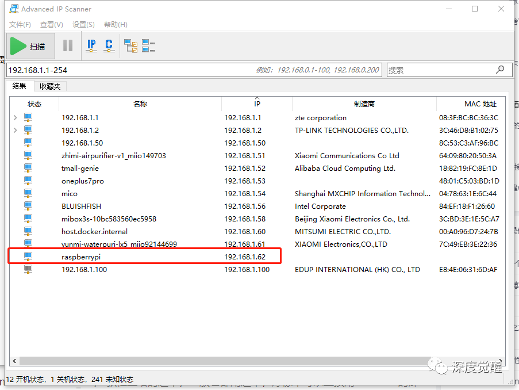This screenshot has height=390, width=519.
Task: Select the mico device icon
Action: [28, 193]
